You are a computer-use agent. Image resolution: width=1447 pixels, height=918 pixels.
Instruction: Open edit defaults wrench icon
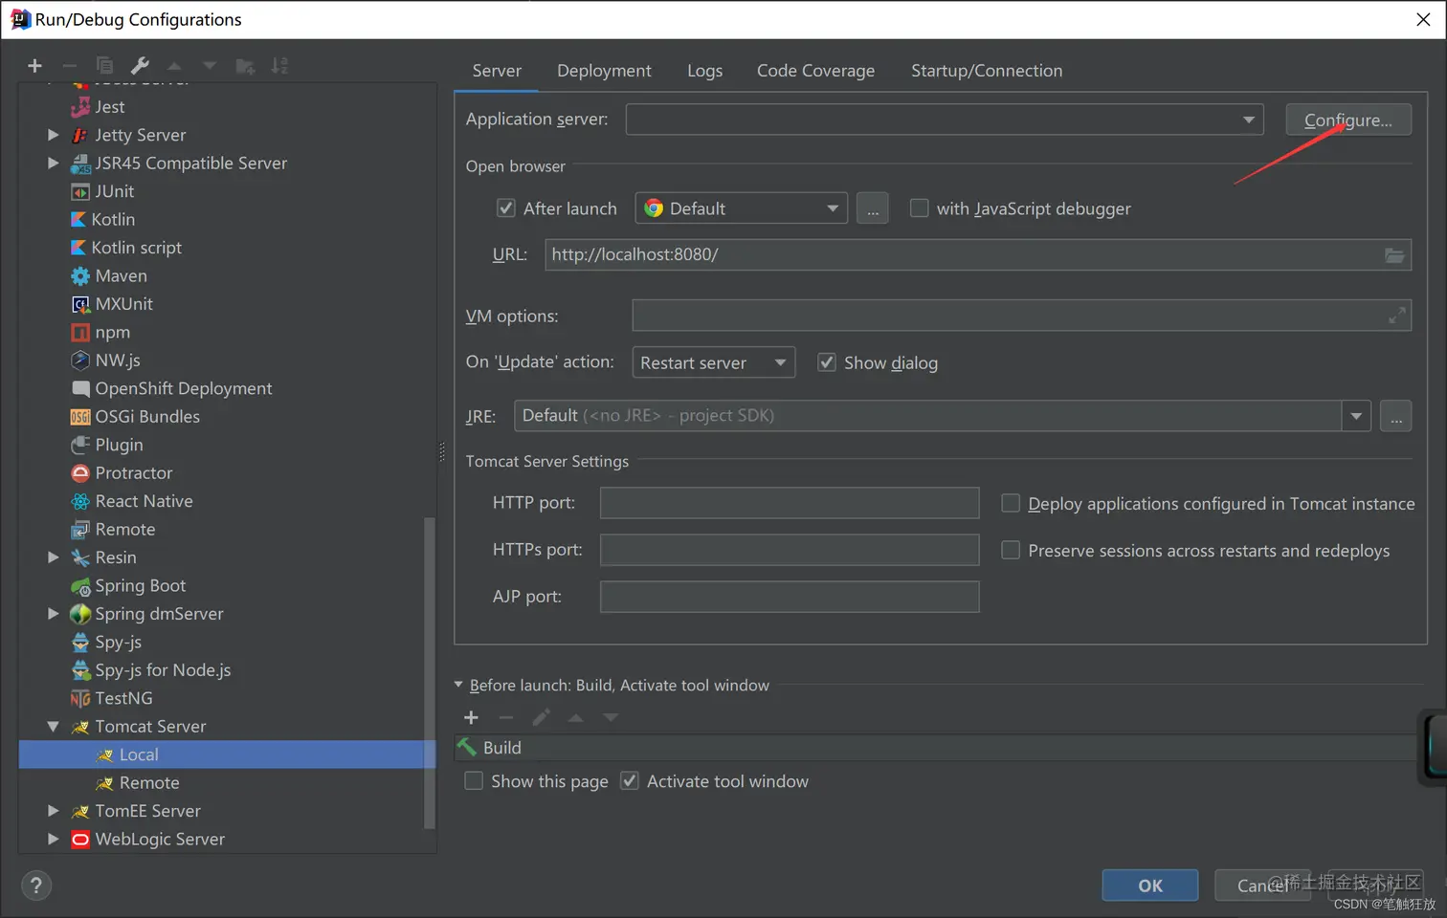(140, 66)
